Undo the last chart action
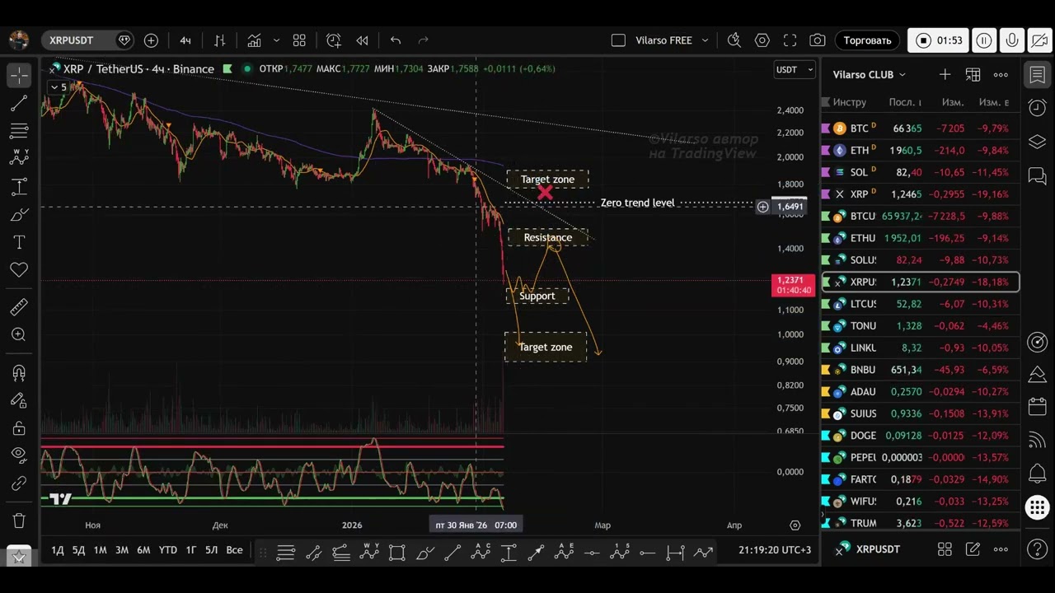 coord(396,40)
